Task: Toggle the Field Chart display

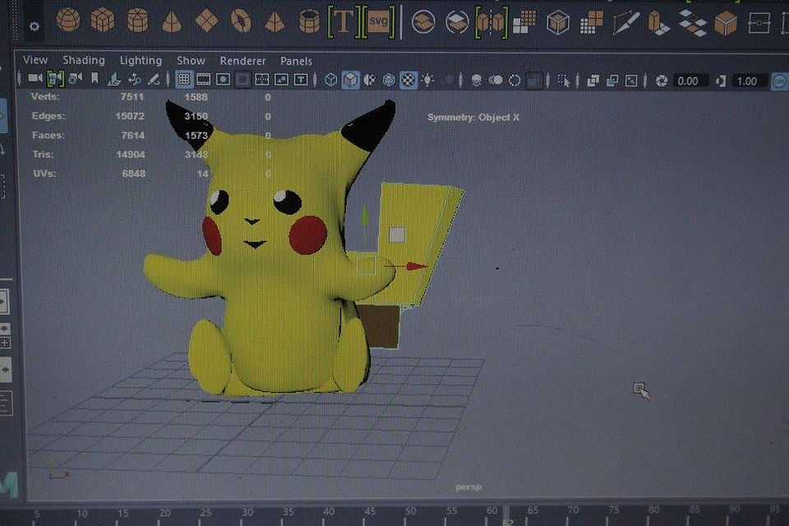Action: pos(261,80)
